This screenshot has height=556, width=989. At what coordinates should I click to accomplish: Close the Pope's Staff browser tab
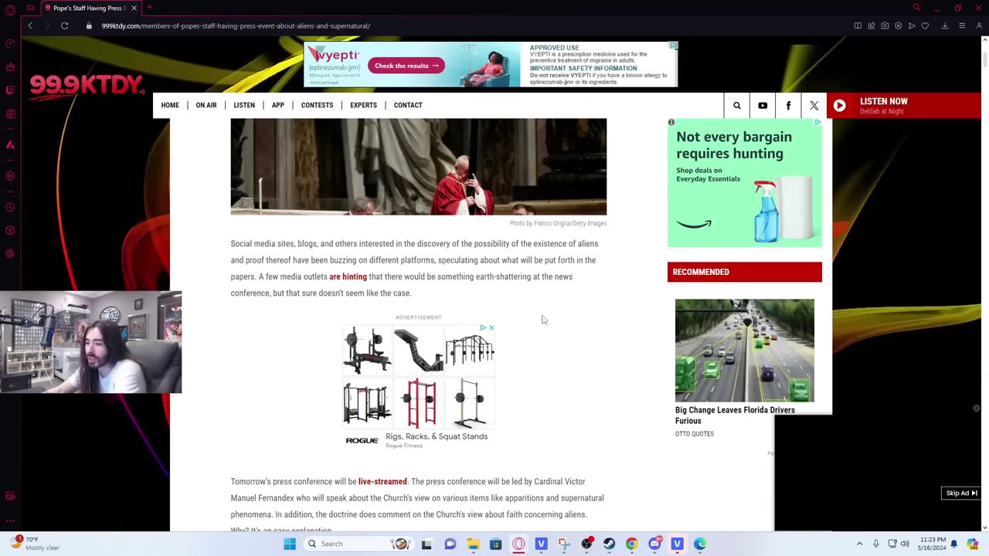pos(134,8)
